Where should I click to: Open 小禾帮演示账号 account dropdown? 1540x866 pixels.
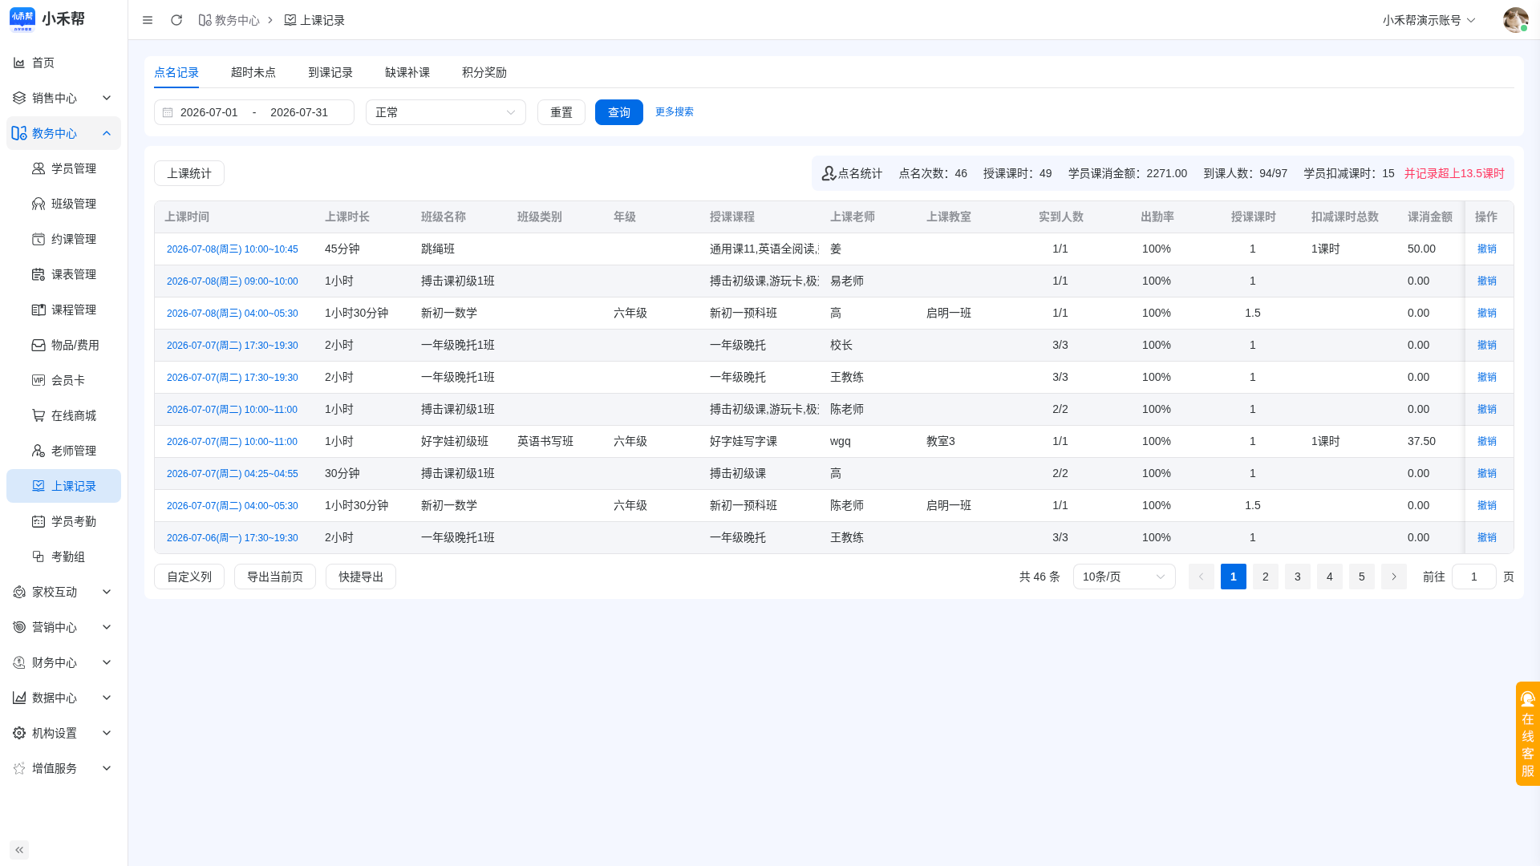(1429, 20)
